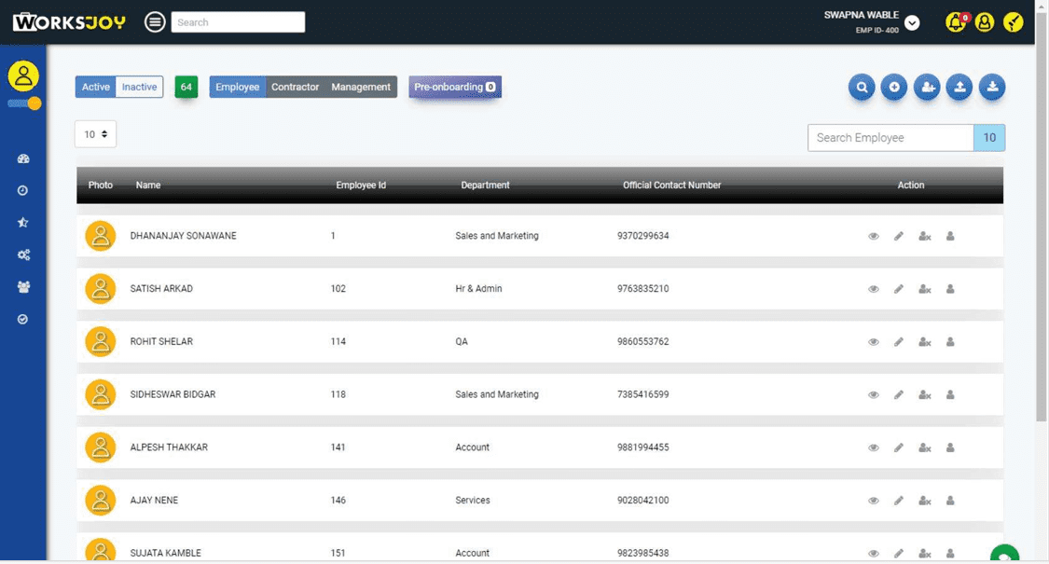This screenshot has height=564, width=1049.
Task: Type in the Search Employee field
Action: pos(886,137)
